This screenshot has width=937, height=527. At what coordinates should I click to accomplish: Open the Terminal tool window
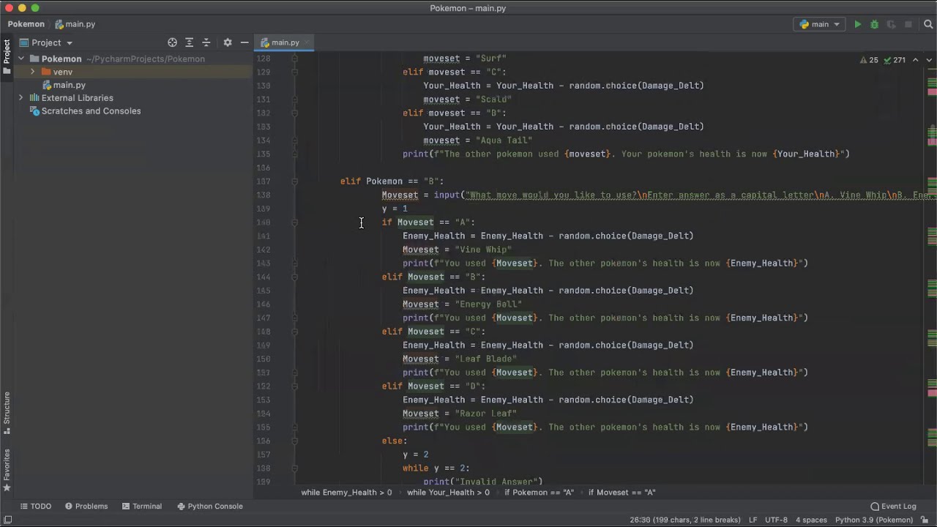coord(141,506)
